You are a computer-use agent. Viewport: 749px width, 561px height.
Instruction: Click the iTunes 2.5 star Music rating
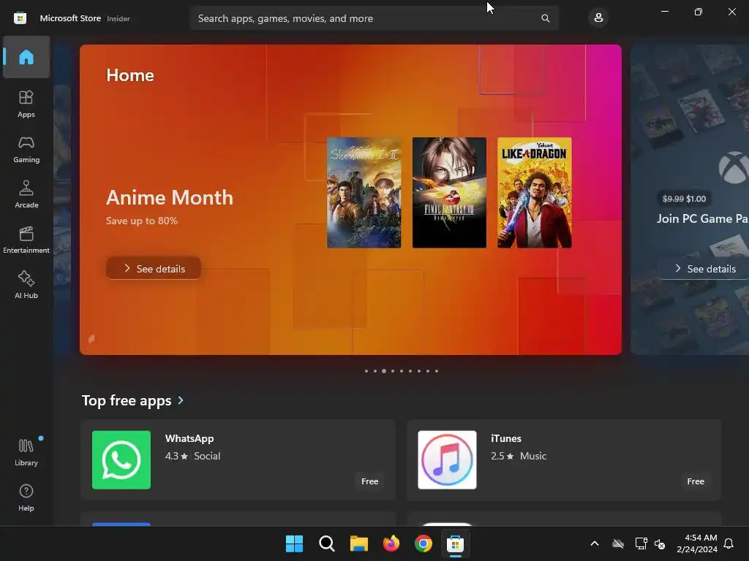519,456
